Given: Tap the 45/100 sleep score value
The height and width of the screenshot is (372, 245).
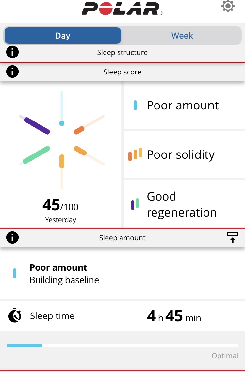Looking at the screenshot, I should point(60,205).
